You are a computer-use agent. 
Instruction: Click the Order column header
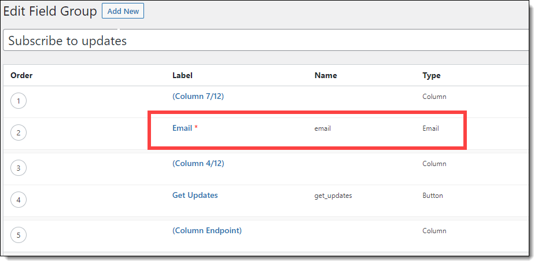coord(21,76)
